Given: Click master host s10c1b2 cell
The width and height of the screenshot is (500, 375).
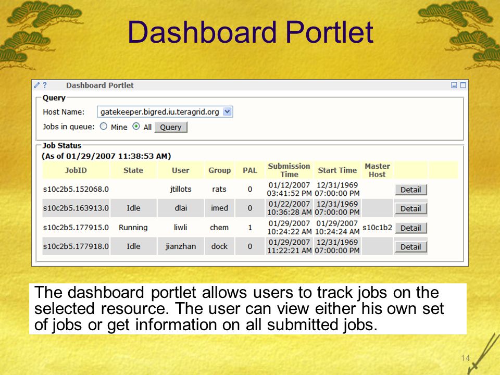Looking at the screenshot, I should [x=377, y=228].
